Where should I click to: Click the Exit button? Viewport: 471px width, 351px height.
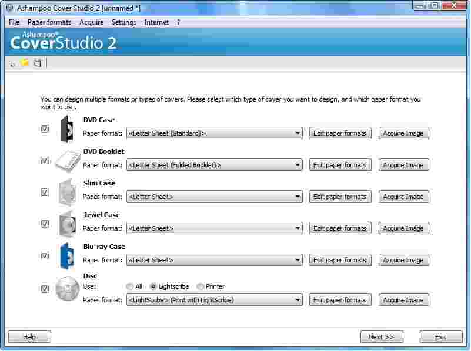[x=440, y=336]
